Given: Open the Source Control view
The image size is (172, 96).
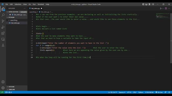Looking at the screenshot, I should [x=3, y=21].
